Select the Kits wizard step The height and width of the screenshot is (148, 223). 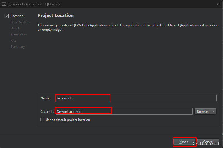[13, 40]
